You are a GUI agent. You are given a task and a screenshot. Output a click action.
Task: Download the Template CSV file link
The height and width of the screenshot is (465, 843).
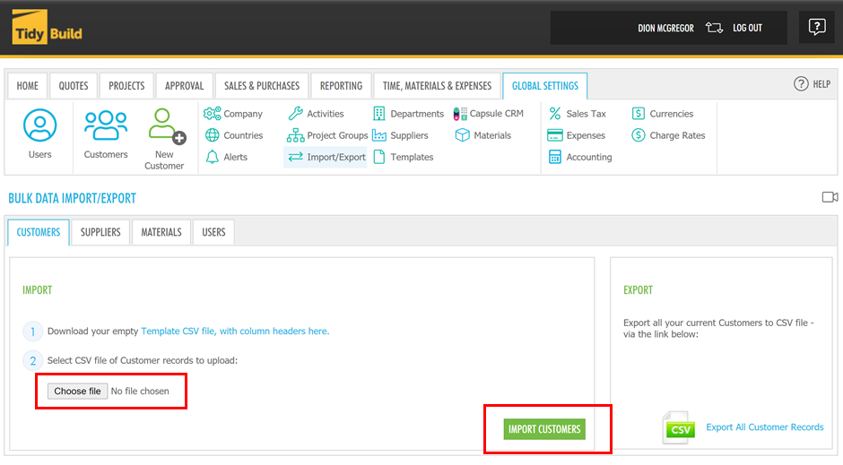coord(178,332)
